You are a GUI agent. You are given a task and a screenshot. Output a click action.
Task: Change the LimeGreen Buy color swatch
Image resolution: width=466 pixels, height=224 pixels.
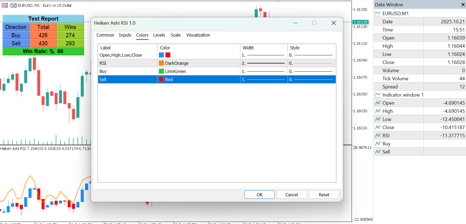(x=161, y=71)
